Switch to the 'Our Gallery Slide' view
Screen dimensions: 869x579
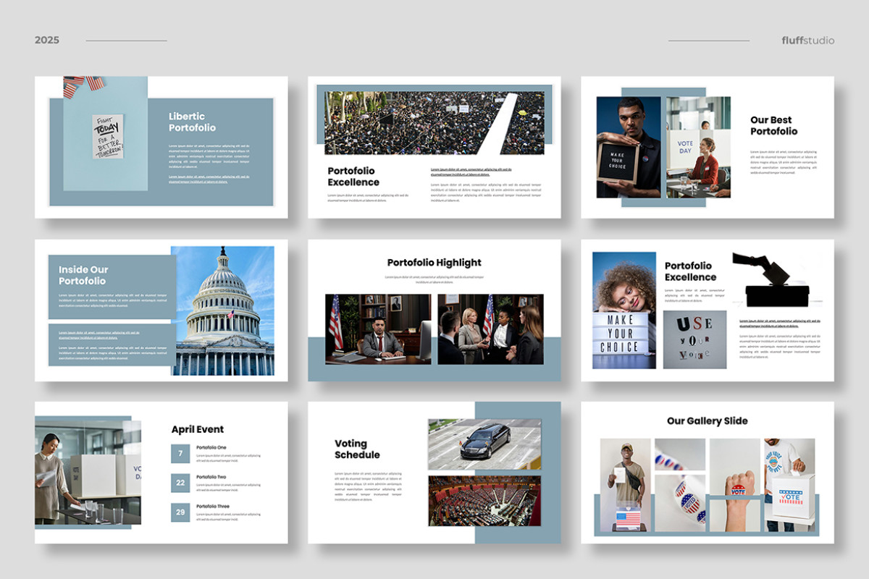click(708, 420)
